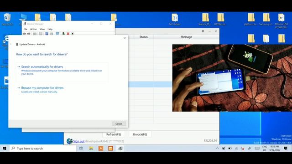Screen dimensions: 292x164
Task: Click the scan for hardware changes monitor icon
Action: 57,34
